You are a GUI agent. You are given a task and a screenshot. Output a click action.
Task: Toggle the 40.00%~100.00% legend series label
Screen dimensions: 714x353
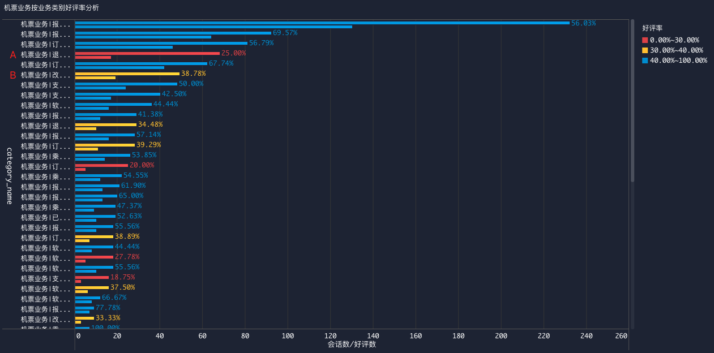click(x=678, y=61)
